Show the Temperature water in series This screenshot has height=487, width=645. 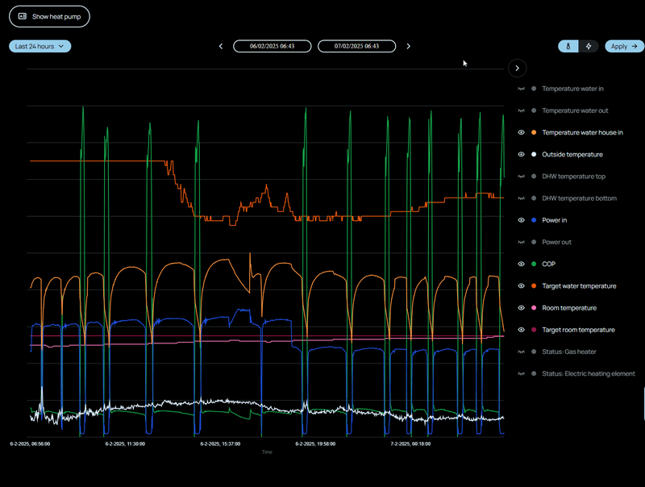[521, 89]
